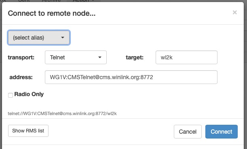Click the transport: label

(21, 57)
